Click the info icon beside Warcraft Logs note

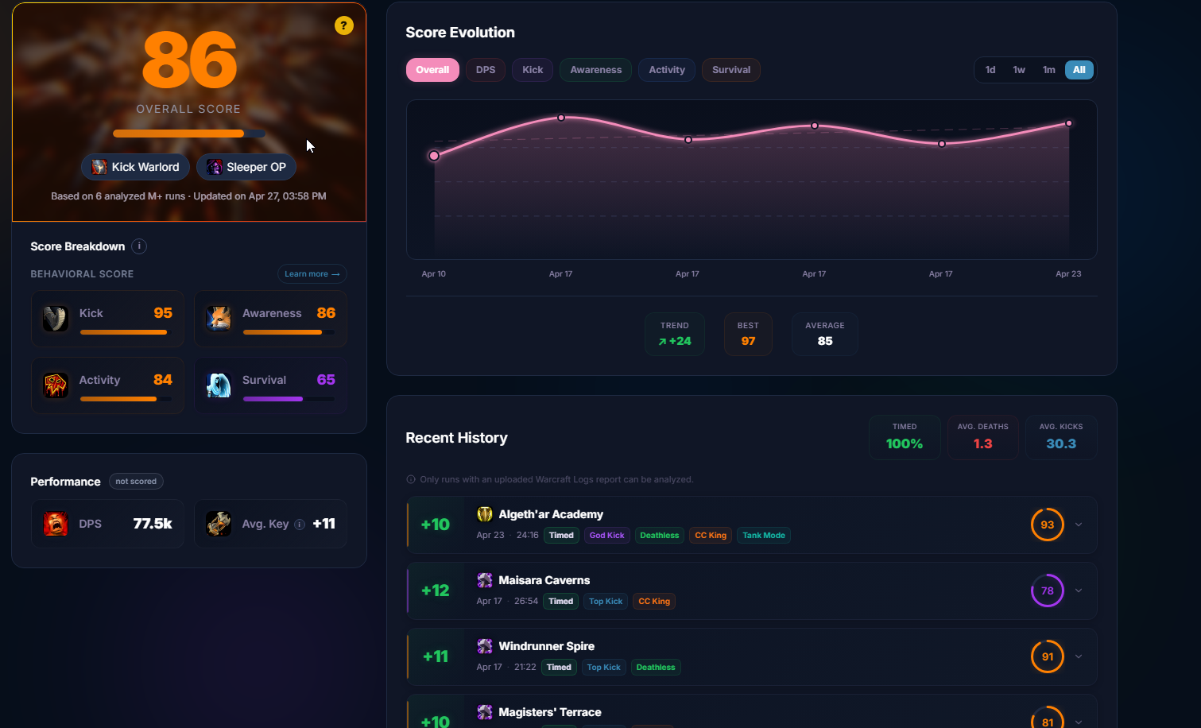point(411,479)
